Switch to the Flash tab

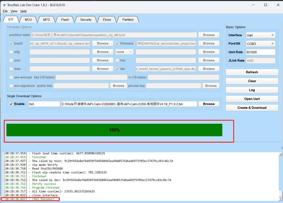click(x=65, y=19)
